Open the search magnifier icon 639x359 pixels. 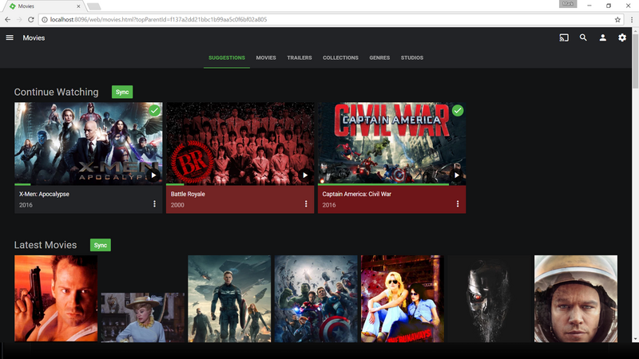tap(583, 37)
